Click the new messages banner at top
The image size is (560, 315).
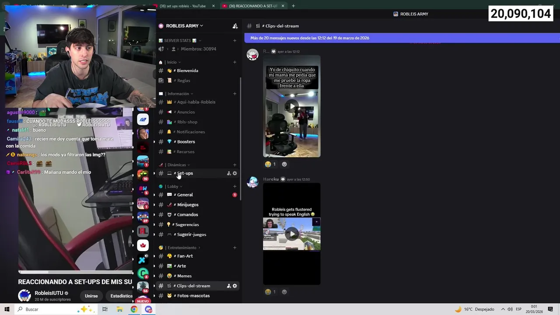[402, 38]
